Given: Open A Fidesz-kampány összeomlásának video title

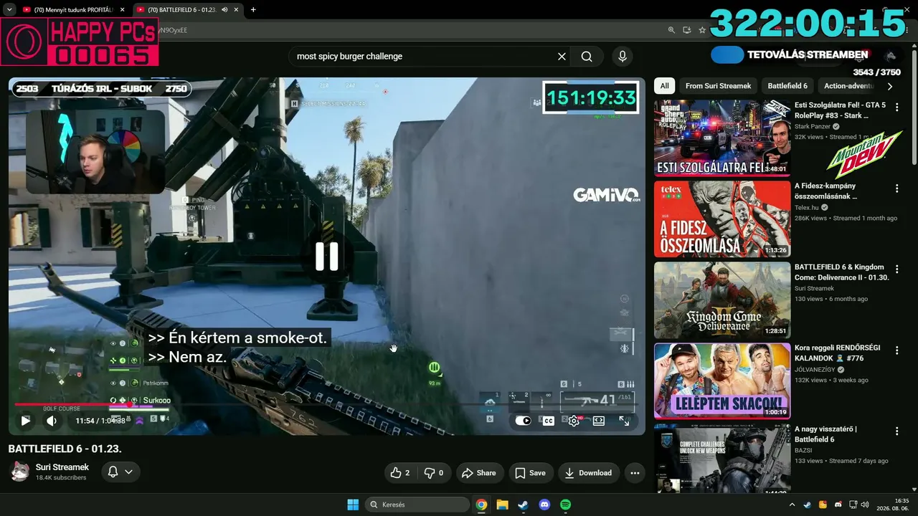Looking at the screenshot, I should [826, 191].
